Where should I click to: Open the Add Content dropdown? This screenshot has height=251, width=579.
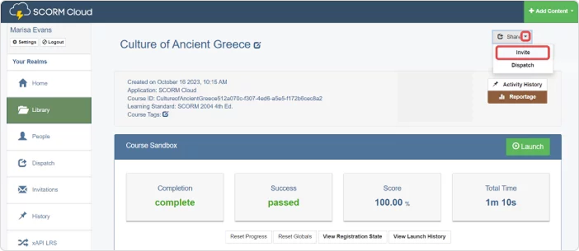[551, 11]
